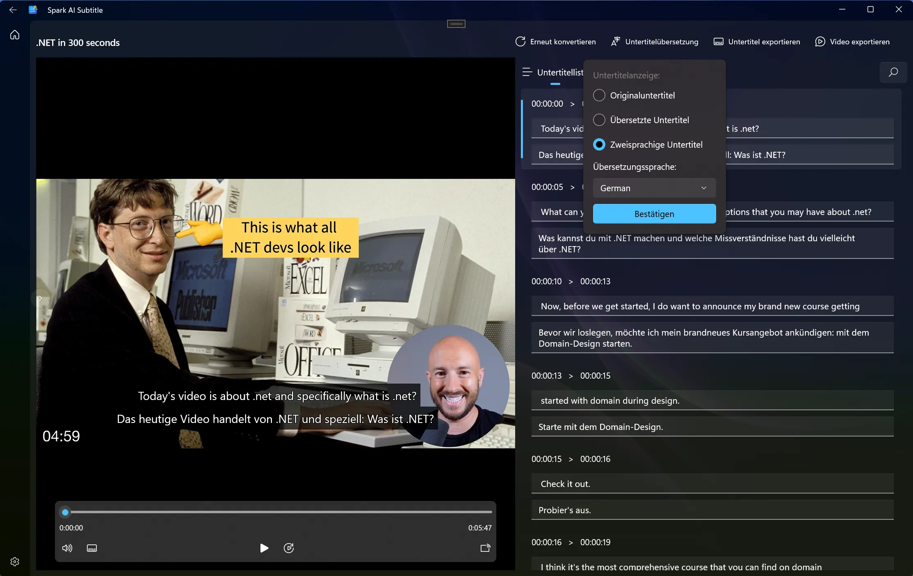Viewport: 913px width, 576px height.
Task: Click the "Check it out." subtitle text field
Action: click(x=712, y=484)
